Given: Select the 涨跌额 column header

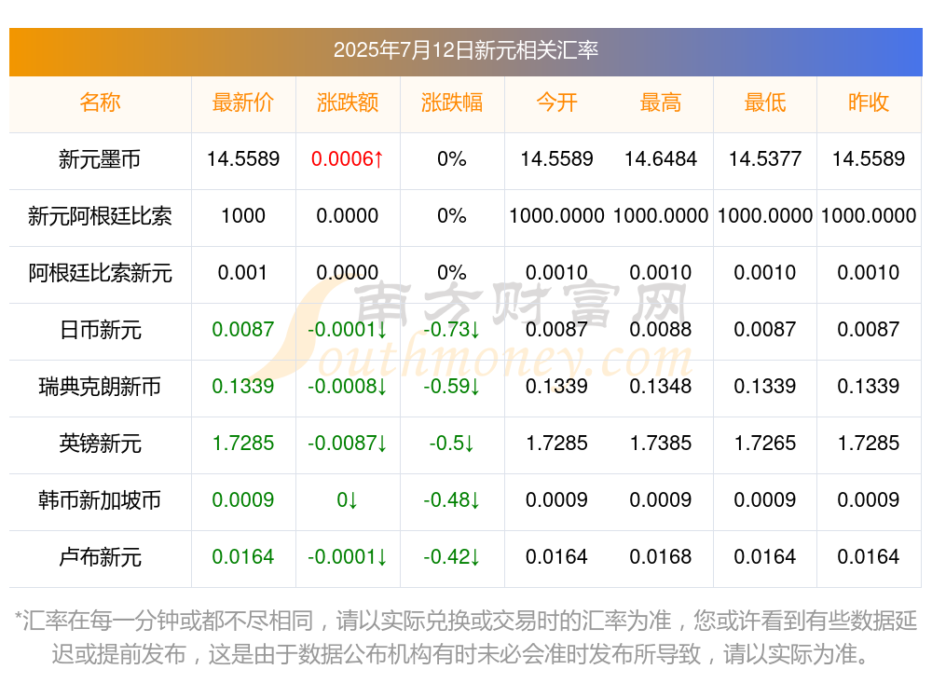Looking at the screenshot, I should 348,102.
